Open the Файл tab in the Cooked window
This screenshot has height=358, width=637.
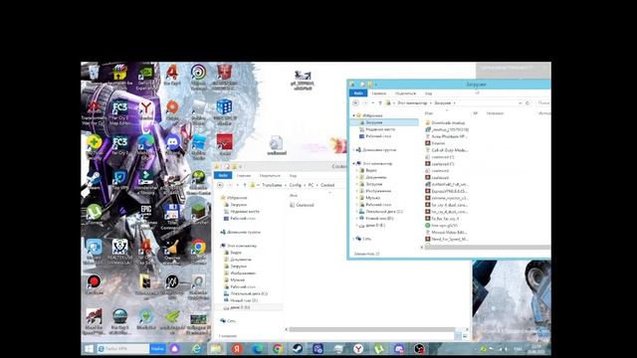223,175
